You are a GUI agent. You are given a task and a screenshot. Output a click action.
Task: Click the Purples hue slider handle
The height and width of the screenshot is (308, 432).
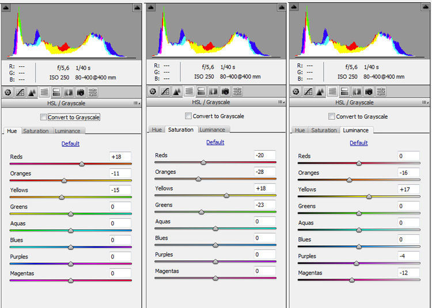[x=71, y=264]
